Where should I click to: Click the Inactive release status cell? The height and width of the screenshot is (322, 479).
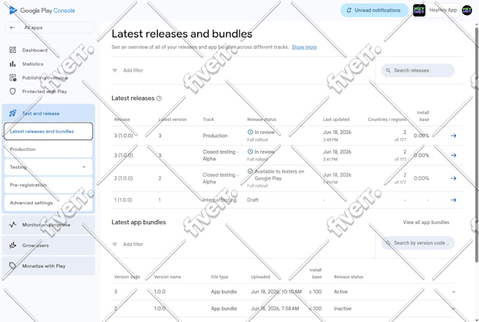click(342, 309)
